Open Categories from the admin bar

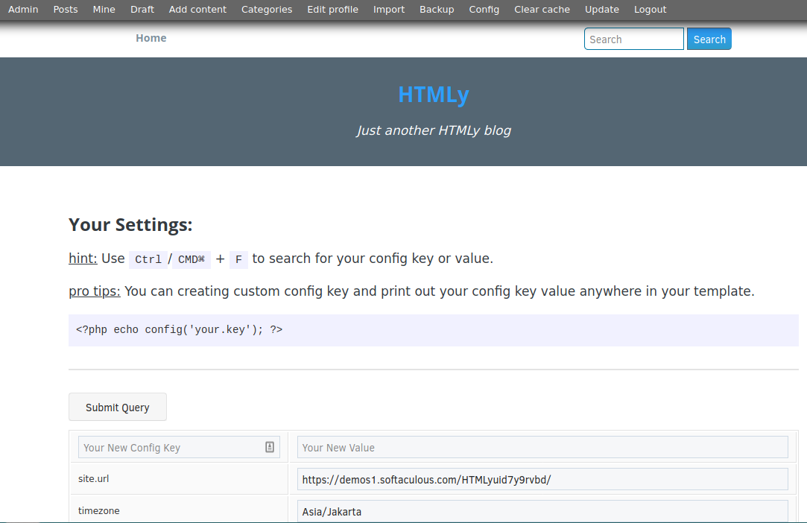(267, 9)
